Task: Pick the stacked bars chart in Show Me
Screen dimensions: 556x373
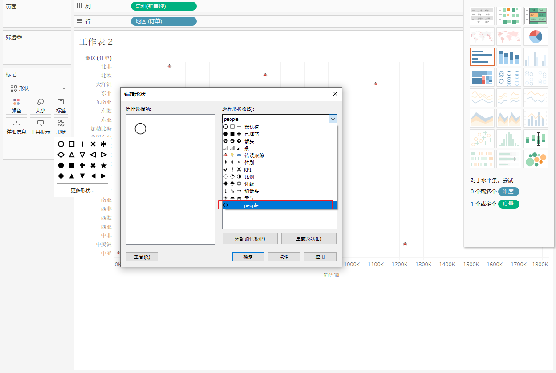Action: click(x=509, y=57)
